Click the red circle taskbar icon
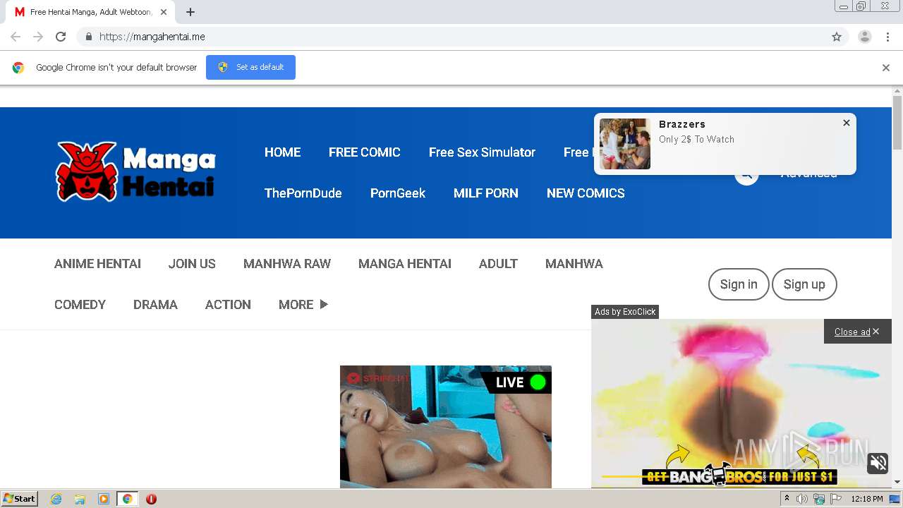Viewport: 903px width, 508px height. pyautogui.click(x=151, y=499)
